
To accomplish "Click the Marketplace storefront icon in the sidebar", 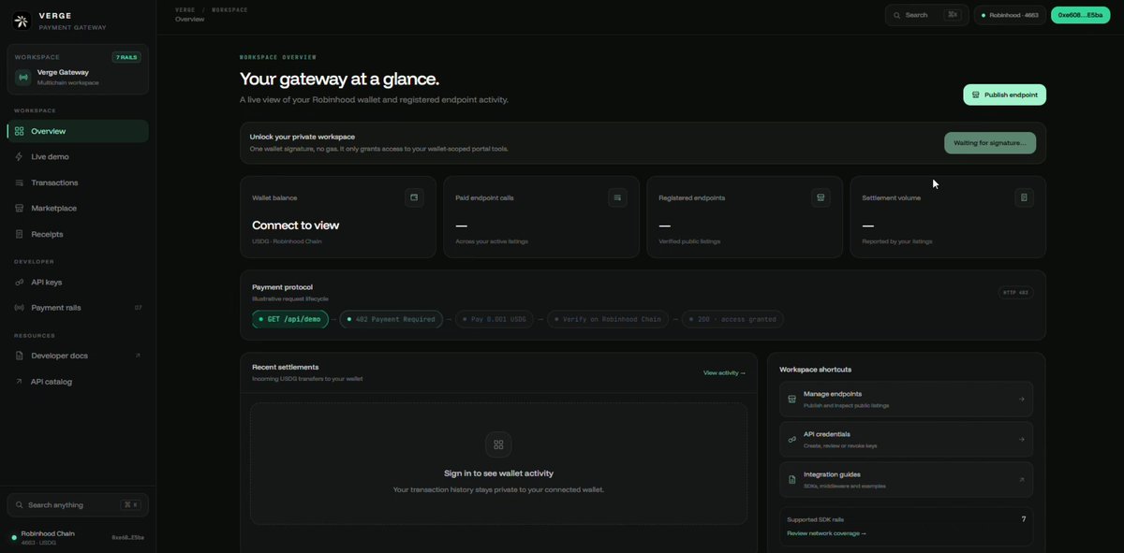I will click(20, 209).
